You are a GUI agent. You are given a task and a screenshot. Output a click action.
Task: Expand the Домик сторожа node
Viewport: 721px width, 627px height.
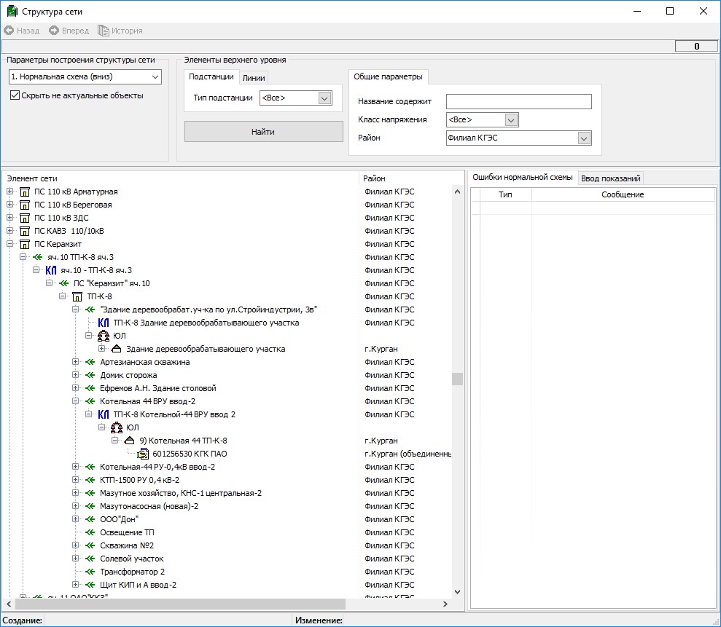pos(75,375)
